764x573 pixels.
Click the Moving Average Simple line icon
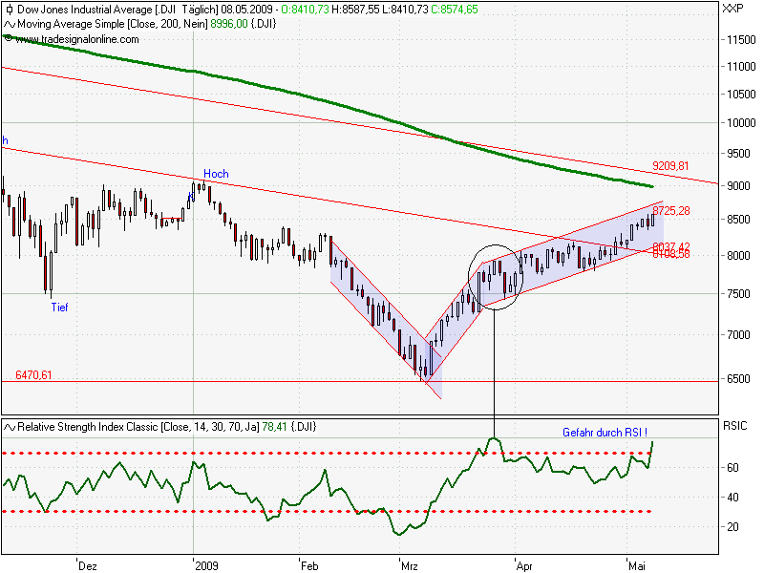tap(10, 24)
